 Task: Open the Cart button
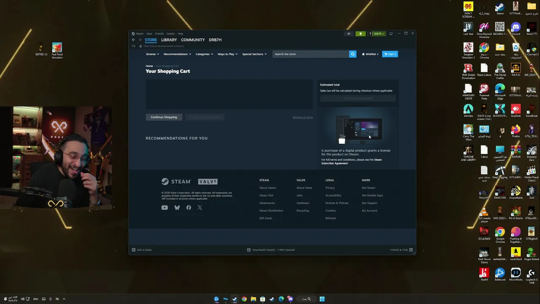tap(390, 54)
